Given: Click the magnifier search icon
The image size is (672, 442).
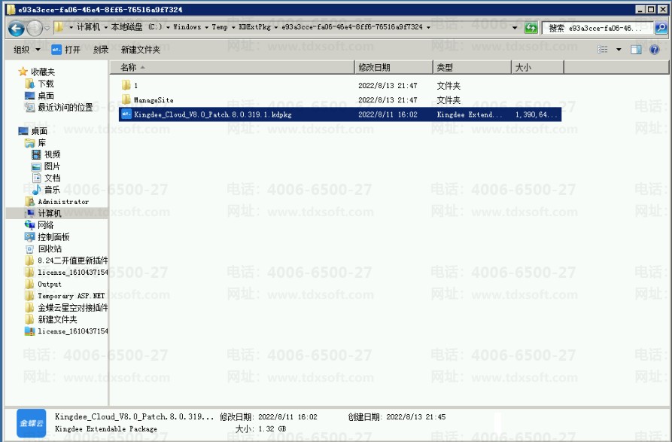Looking at the screenshot, I should pyautogui.click(x=661, y=28).
